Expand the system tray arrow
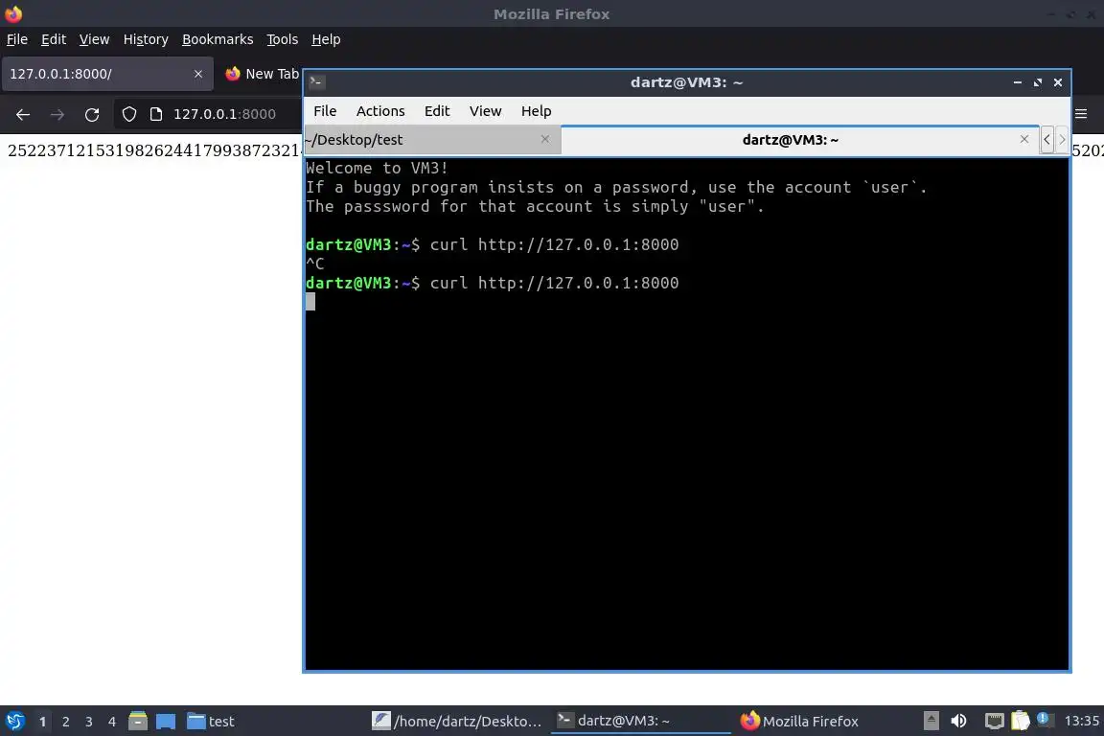 point(931,722)
